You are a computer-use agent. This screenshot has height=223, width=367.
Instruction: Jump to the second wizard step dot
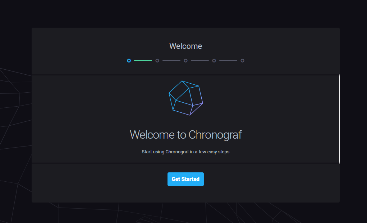point(157,61)
